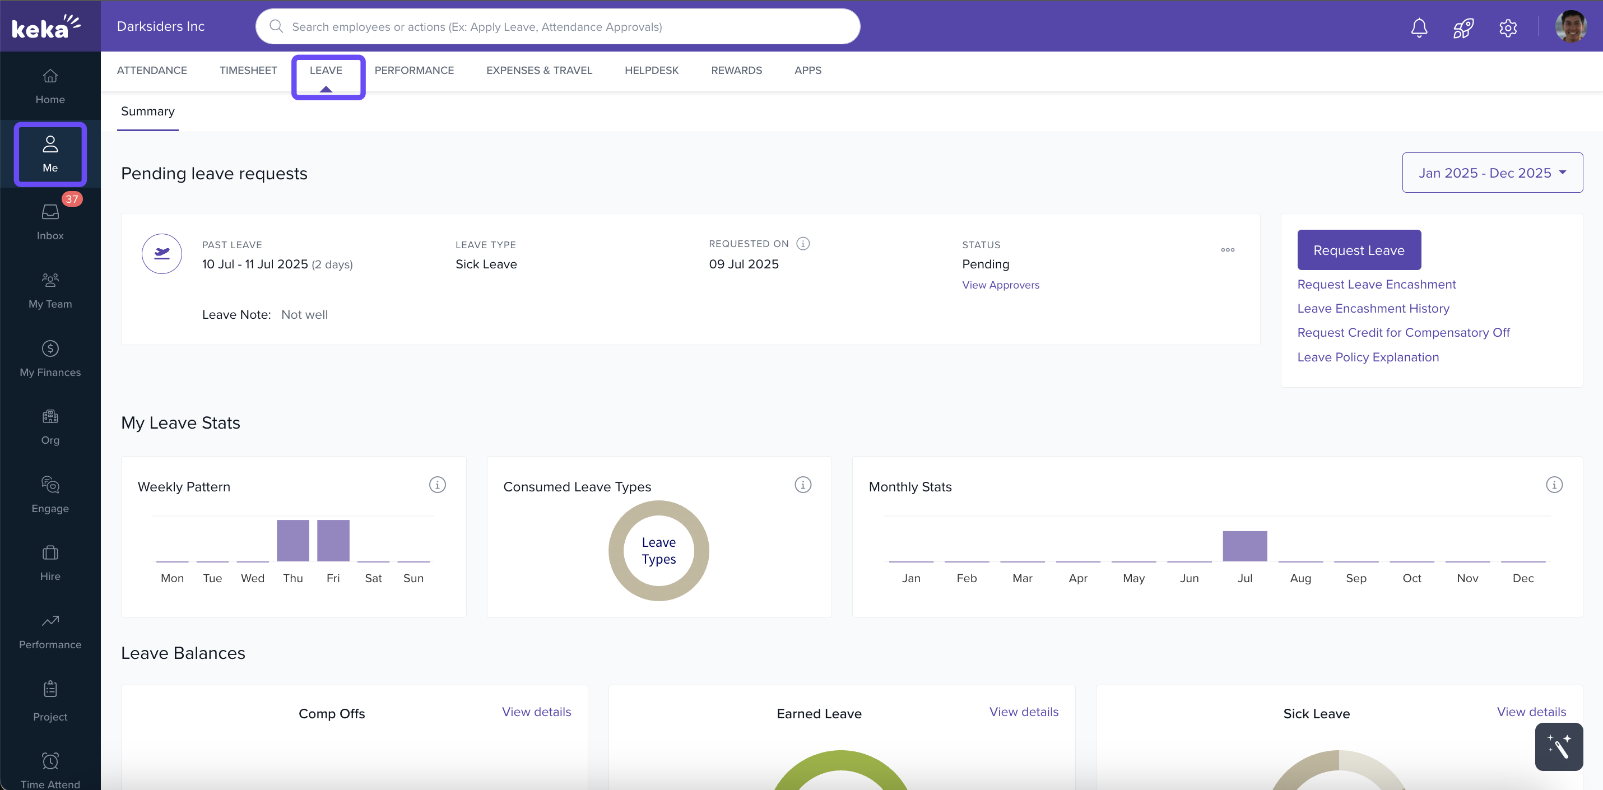Click the rocket icon in header

click(1463, 27)
